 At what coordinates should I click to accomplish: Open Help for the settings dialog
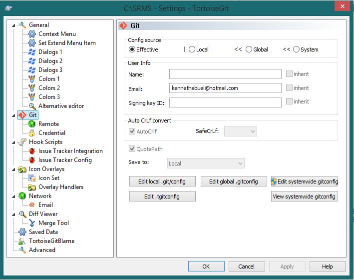pyautogui.click(x=328, y=266)
